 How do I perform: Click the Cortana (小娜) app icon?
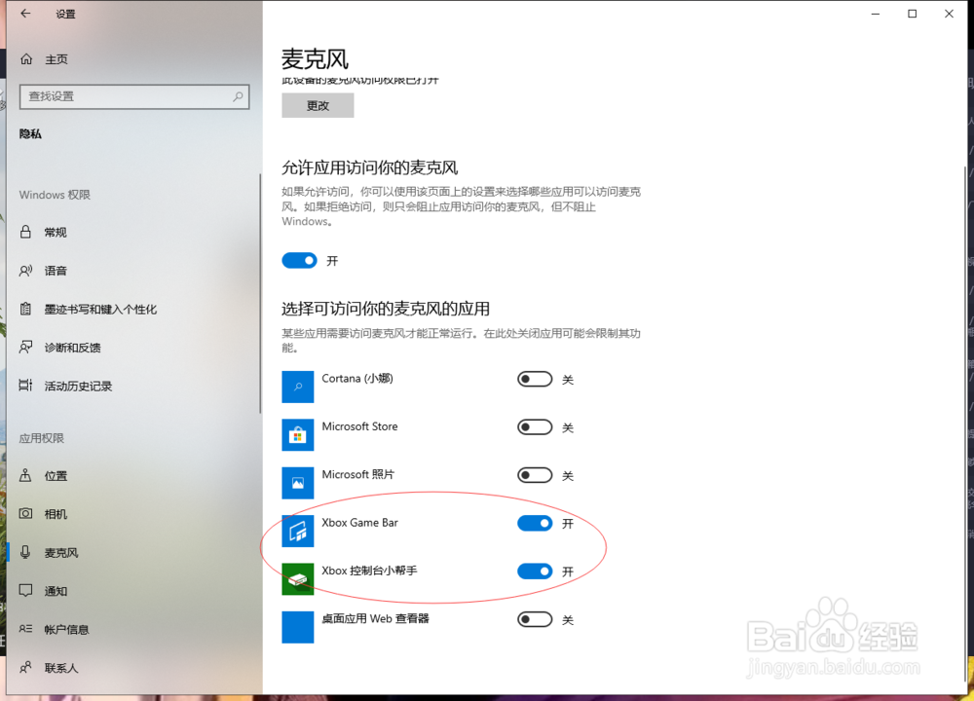click(x=297, y=387)
